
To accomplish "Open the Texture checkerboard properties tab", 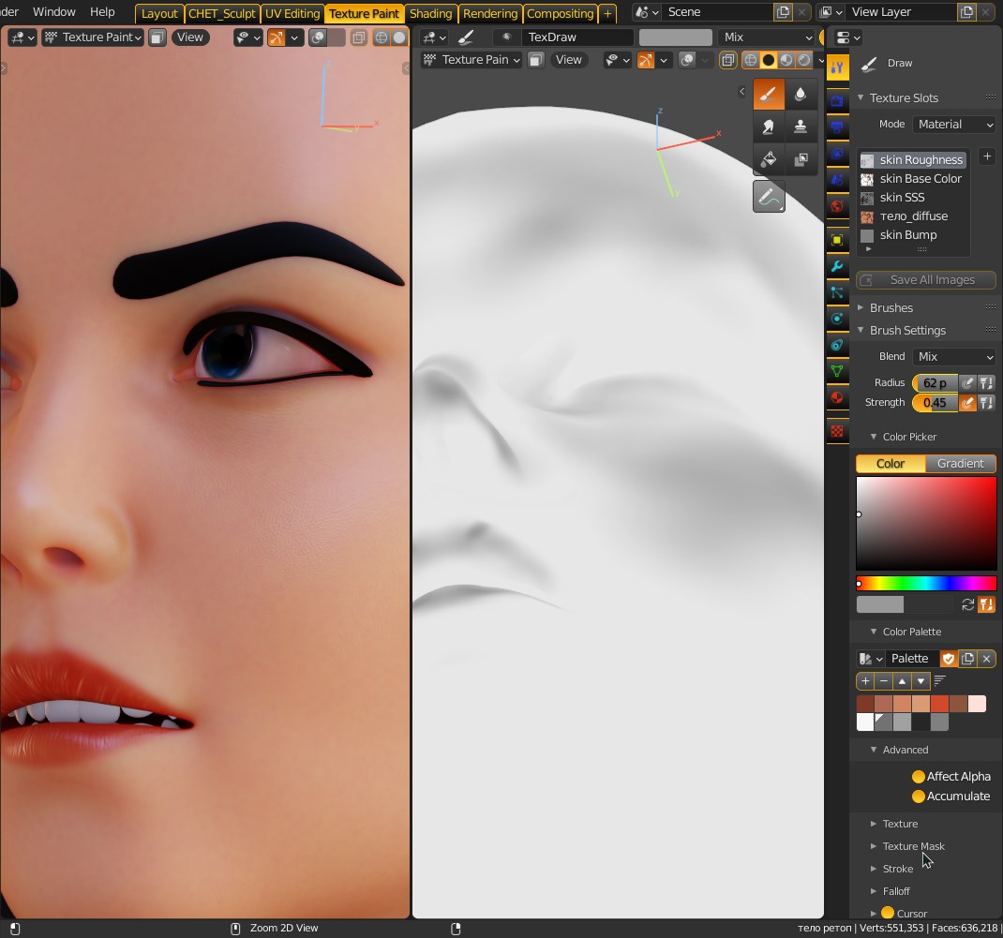I will [x=837, y=431].
